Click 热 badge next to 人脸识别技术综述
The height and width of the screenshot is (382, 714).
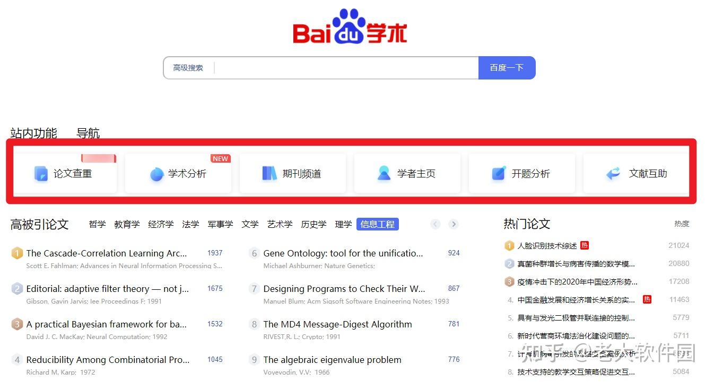(585, 245)
